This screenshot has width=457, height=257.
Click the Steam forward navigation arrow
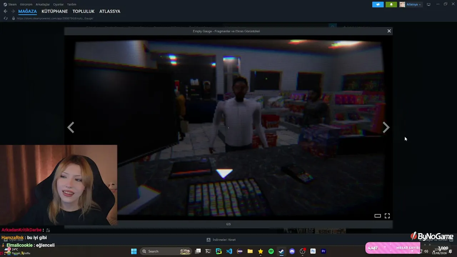pyautogui.click(x=13, y=11)
